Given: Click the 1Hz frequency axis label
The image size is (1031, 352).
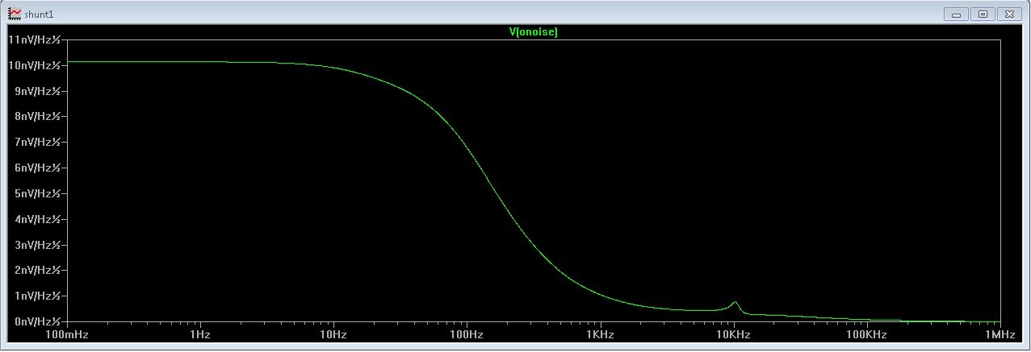Looking at the screenshot, I should (200, 334).
